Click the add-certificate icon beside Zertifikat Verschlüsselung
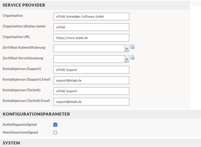This screenshot has height=147, width=201. point(132,57)
